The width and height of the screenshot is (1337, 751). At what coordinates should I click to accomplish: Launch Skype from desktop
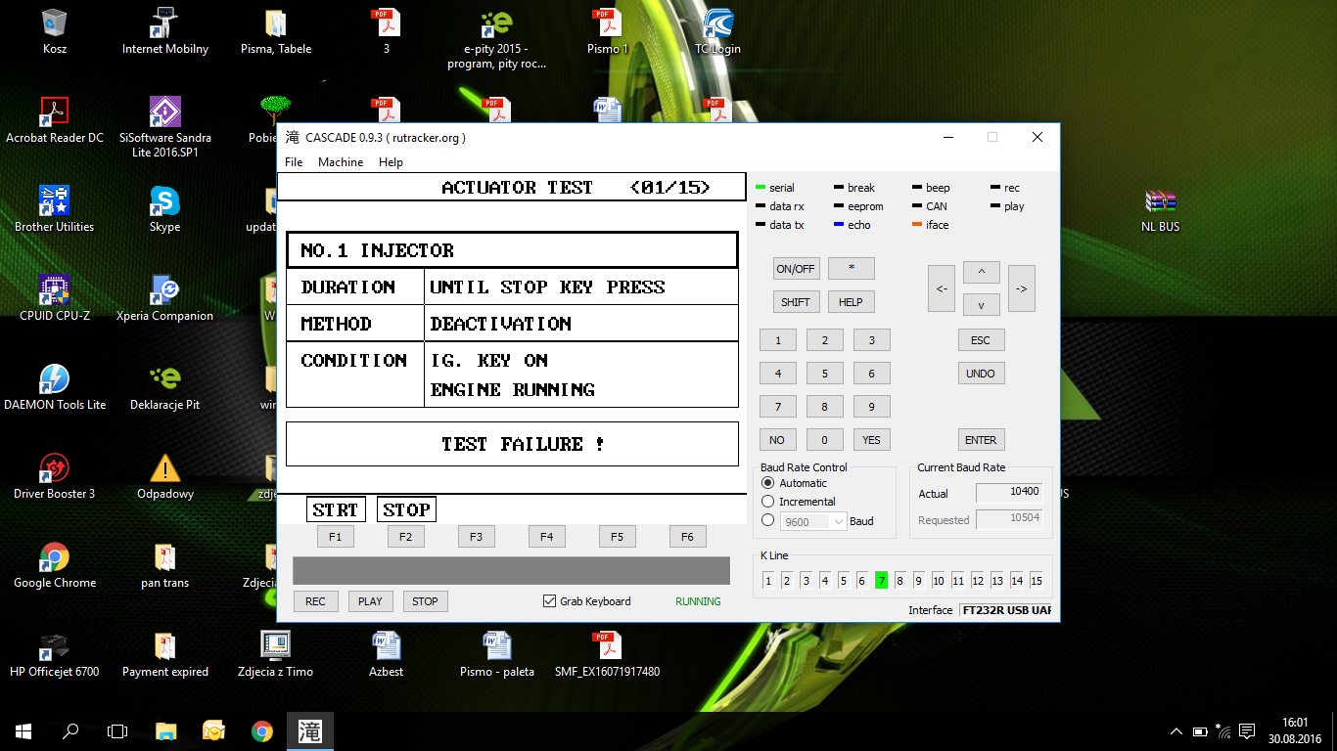pyautogui.click(x=164, y=209)
